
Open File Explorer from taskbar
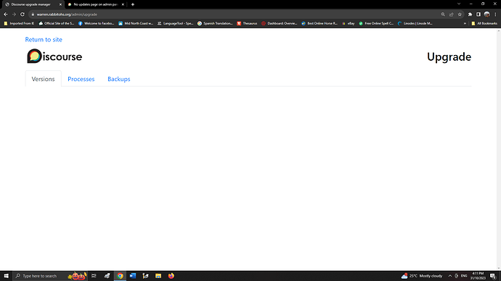click(158, 276)
